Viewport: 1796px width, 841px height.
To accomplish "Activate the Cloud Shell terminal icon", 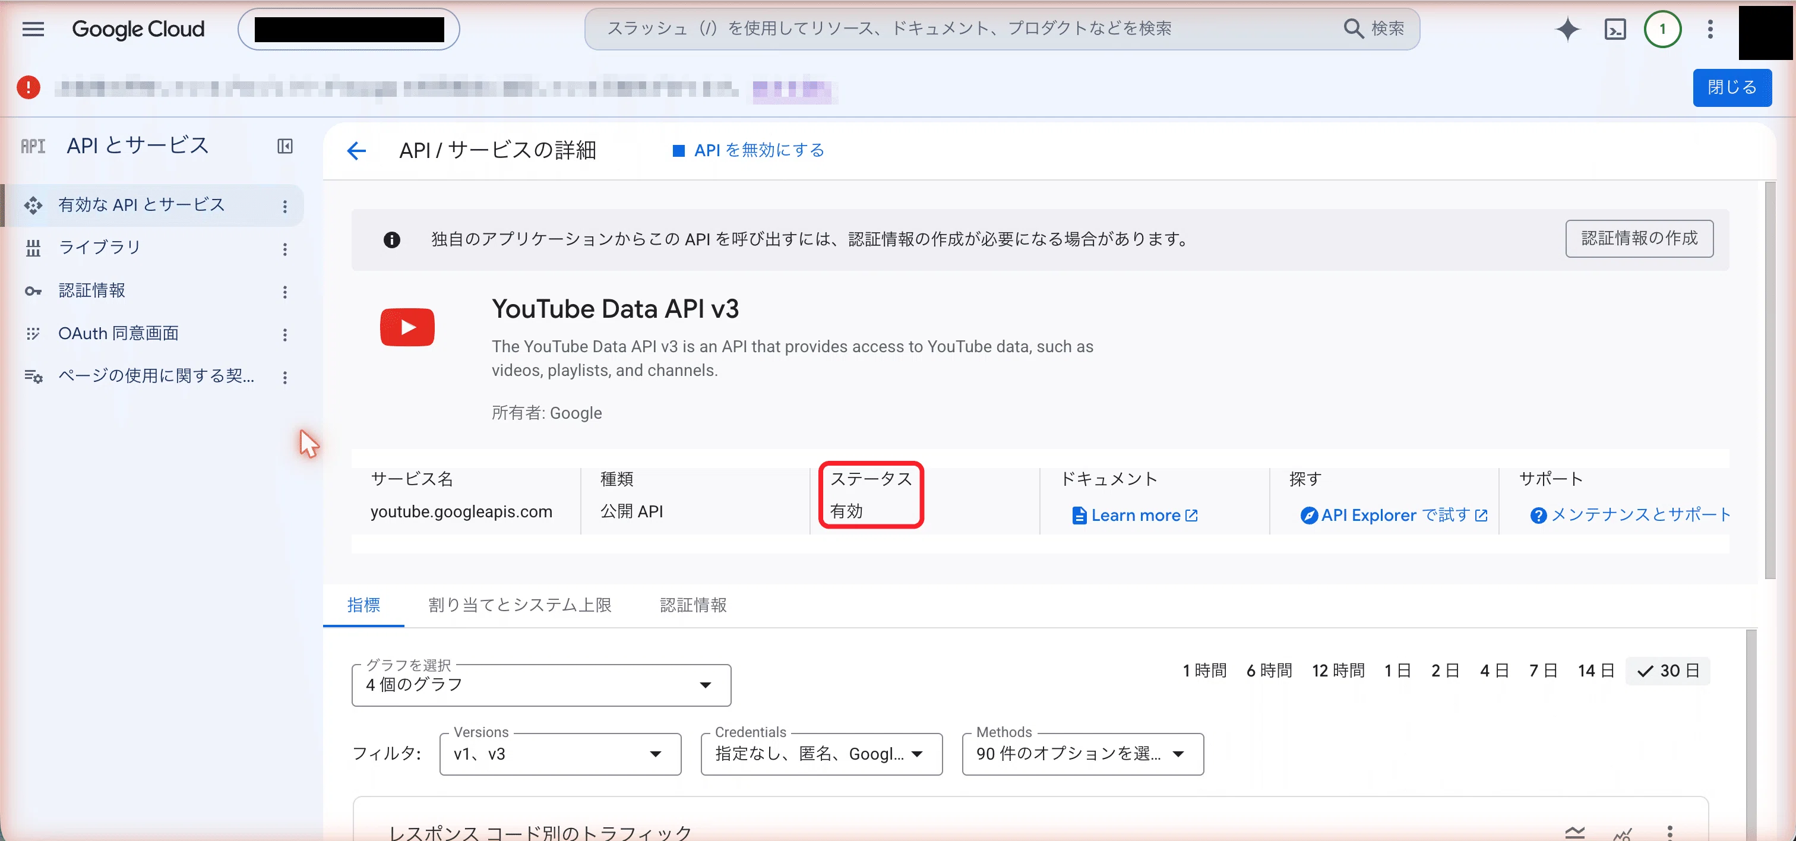I will 1615,29.
